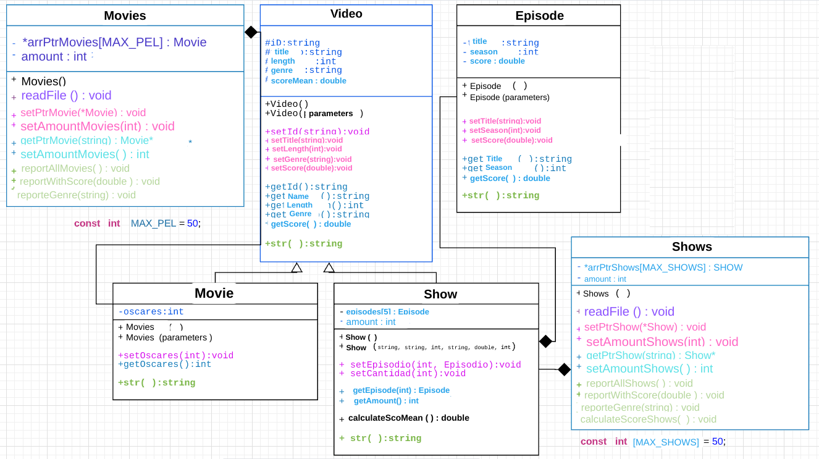Select 'setCantidad(int):void' method

[408, 373]
